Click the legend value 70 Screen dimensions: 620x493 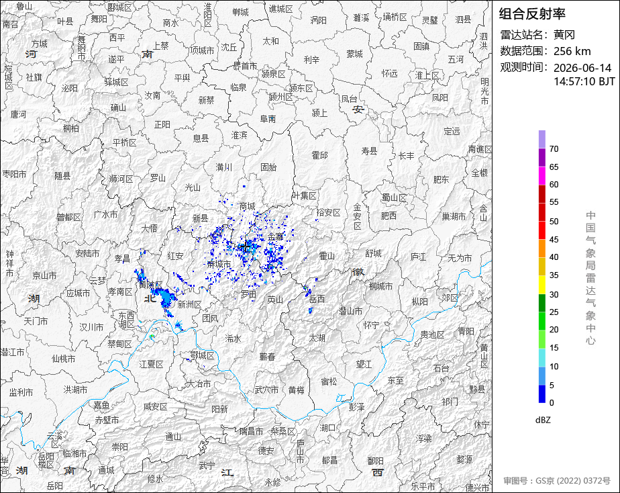[554, 149]
